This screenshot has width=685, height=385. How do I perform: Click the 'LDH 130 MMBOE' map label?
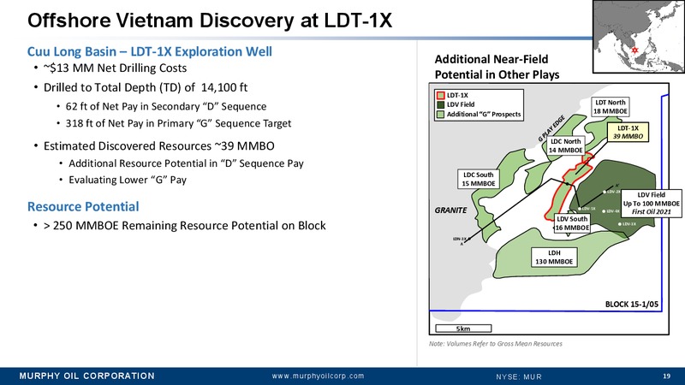[554, 258]
